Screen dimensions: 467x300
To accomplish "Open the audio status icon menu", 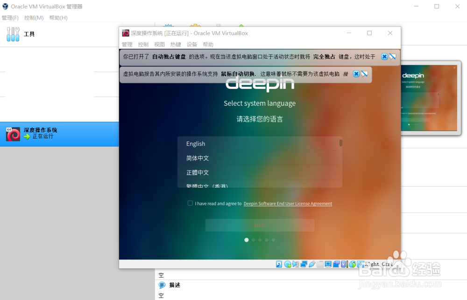I will click(296, 264).
